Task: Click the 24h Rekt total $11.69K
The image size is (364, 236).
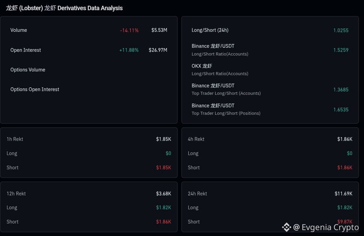Action: 343,194
